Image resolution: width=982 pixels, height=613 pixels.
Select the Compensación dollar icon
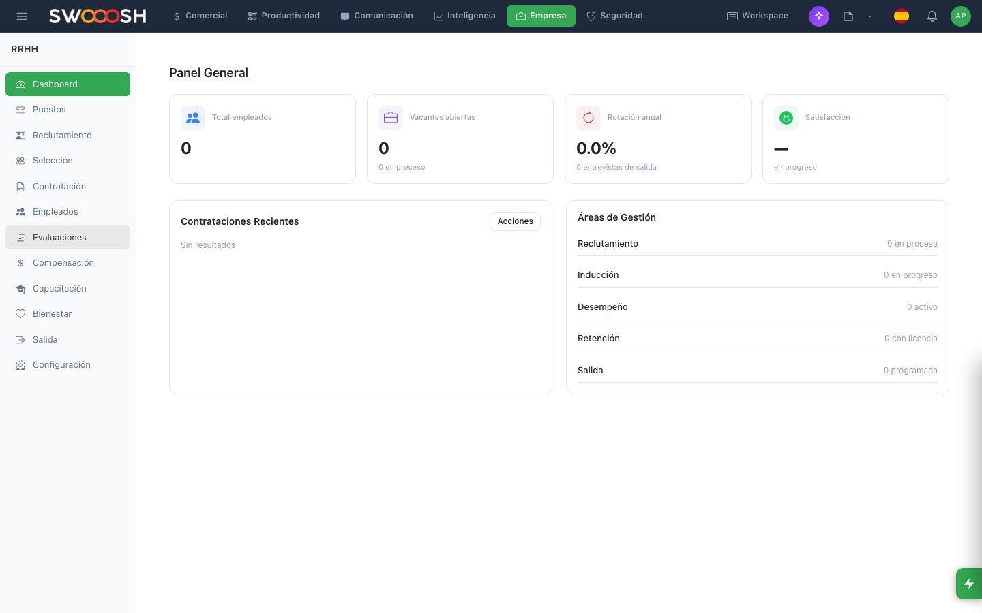point(20,262)
